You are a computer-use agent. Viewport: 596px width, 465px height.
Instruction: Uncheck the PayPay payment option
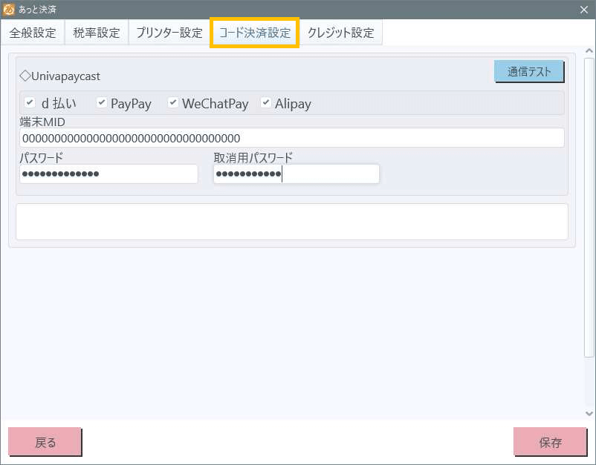(103, 103)
